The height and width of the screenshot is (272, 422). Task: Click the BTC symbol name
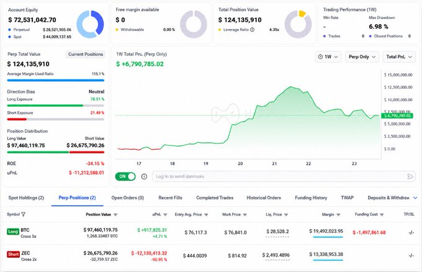point(25,230)
